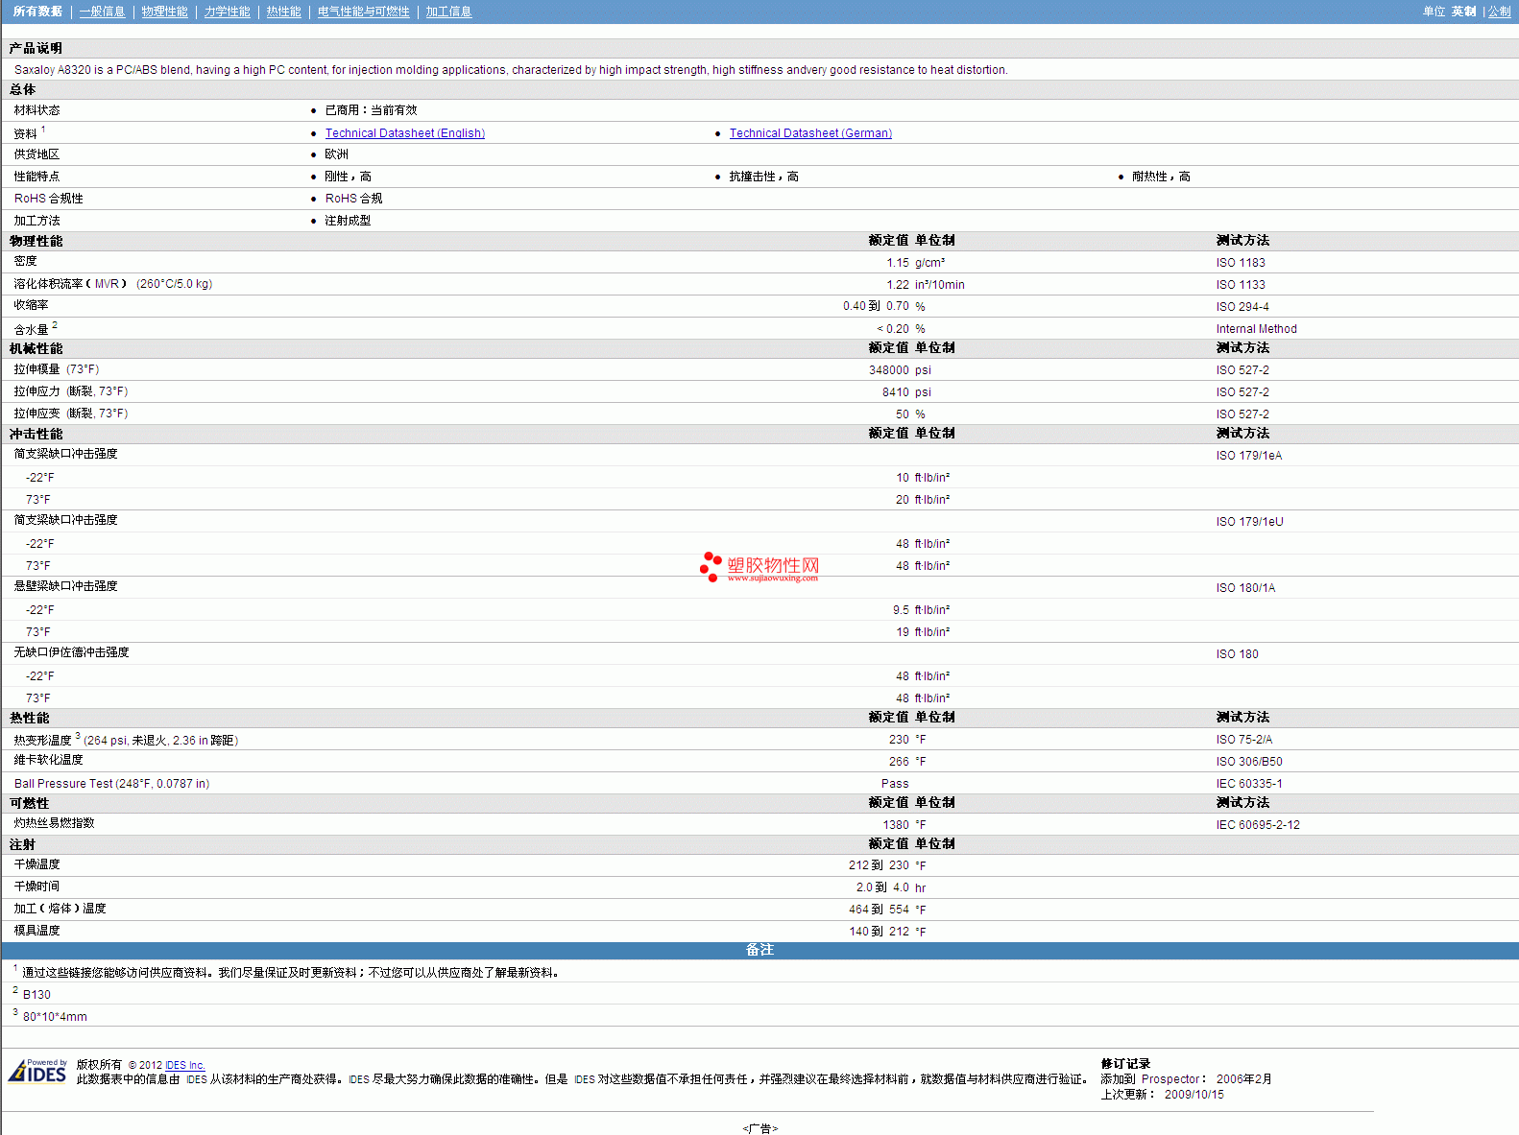Open the 力学性能 tab
The image size is (1519, 1135).
[227, 12]
